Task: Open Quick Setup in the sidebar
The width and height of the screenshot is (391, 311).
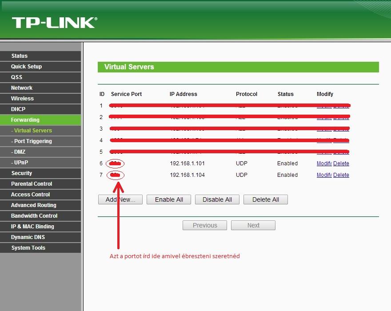Action: (x=40, y=67)
